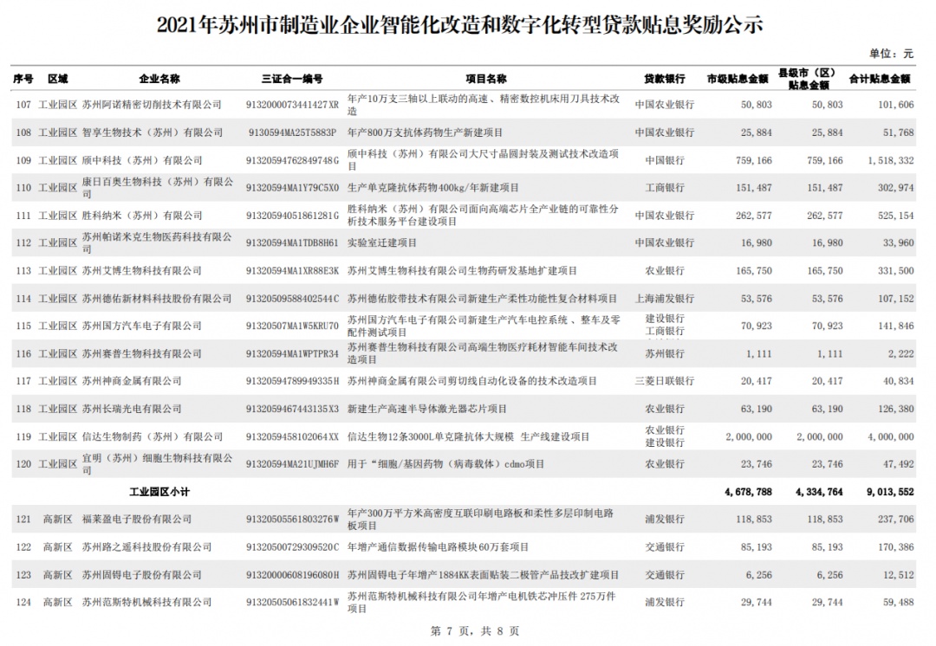The width and height of the screenshot is (936, 646).
Task: Select company 福莱盈电子股份有限公司
Action: click(137, 520)
